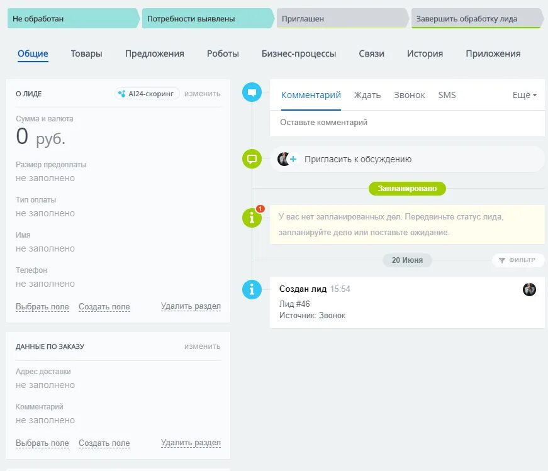Select the Приглашен stage
This screenshot has height=471, width=548.
pyautogui.click(x=342, y=18)
